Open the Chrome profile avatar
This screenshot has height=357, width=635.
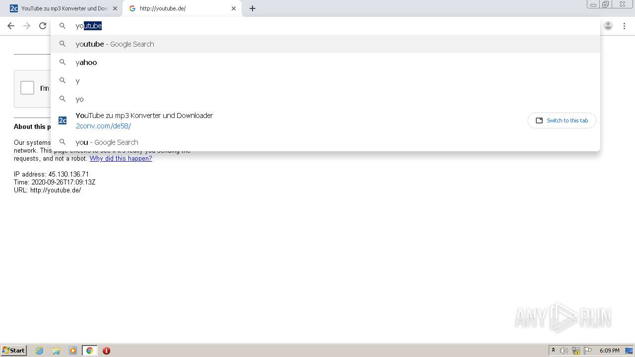(608, 26)
